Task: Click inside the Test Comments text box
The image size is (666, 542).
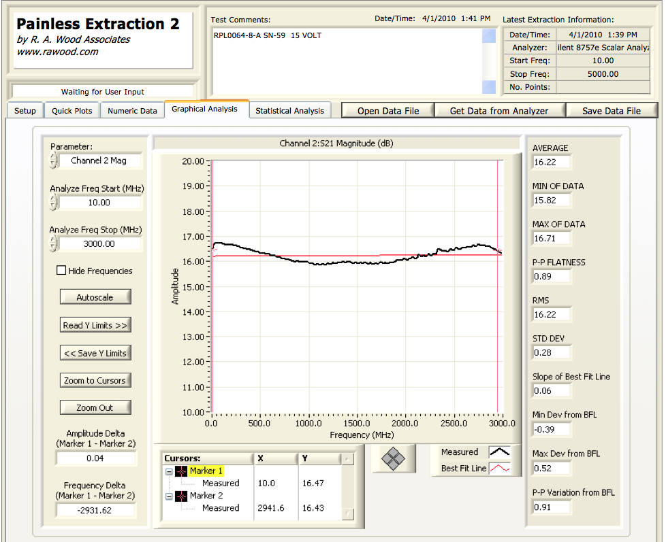Action: pyautogui.click(x=347, y=61)
